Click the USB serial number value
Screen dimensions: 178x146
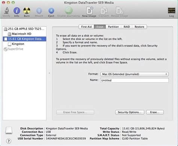click(x=66, y=138)
